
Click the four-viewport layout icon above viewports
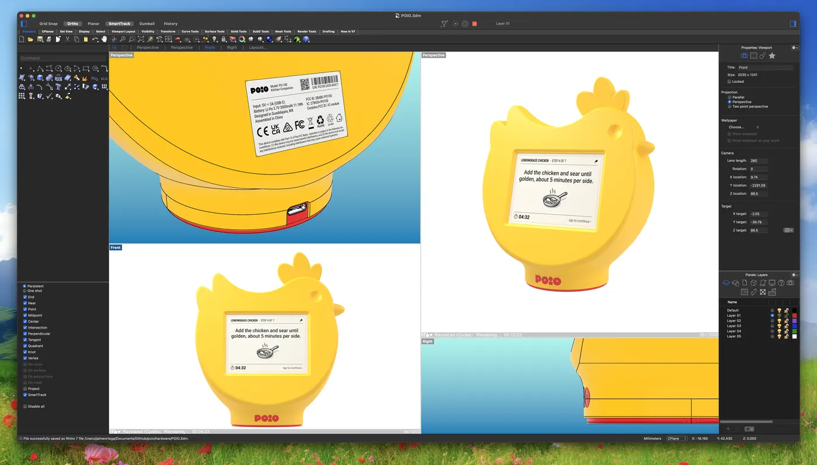(114, 47)
